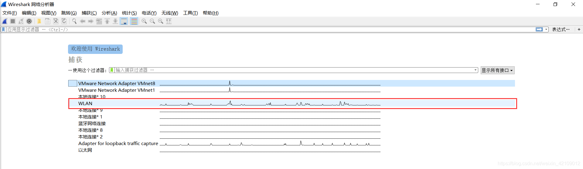583x169 pixels.
Task: Click the Stop capture square icon
Action: (13, 21)
